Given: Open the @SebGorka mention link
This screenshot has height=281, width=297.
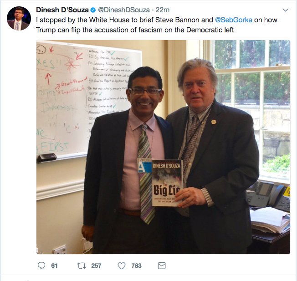Looking at the screenshot, I should pos(234,20).
